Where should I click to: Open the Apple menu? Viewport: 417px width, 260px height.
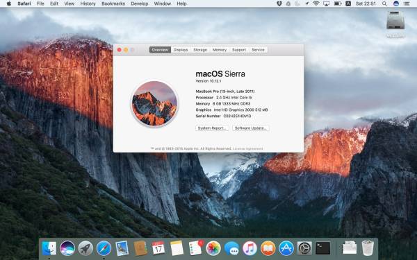click(x=9, y=3)
